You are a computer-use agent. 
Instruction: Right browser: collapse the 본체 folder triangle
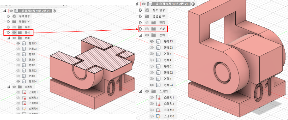[x=141, y=35]
